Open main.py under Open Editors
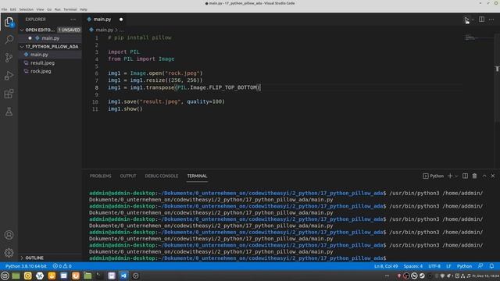The image size is (500, 281). 50,38
